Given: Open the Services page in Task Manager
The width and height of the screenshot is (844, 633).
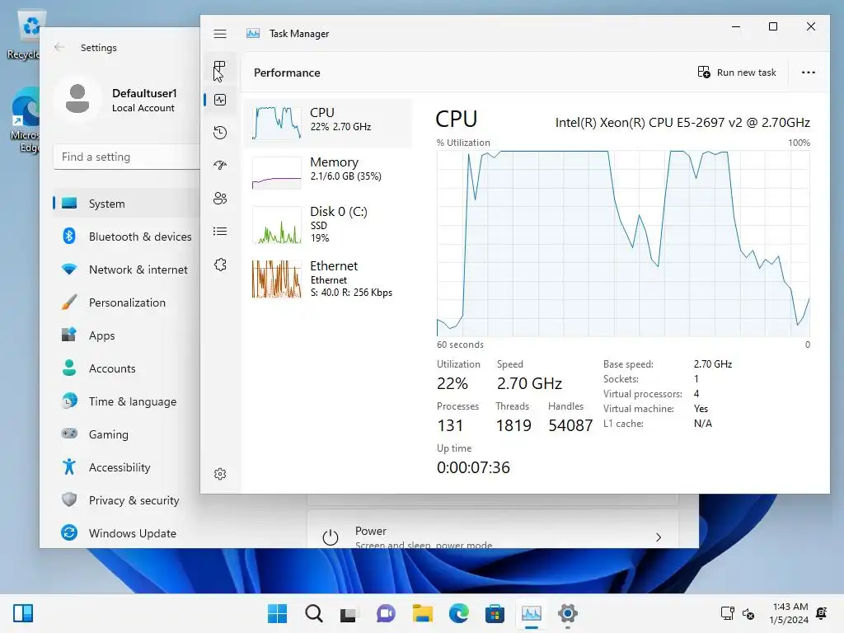Looking at the screenshot, I should coord(219,265).
